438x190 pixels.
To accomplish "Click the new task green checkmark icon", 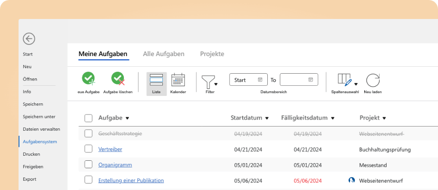I will tap(89, 78).
